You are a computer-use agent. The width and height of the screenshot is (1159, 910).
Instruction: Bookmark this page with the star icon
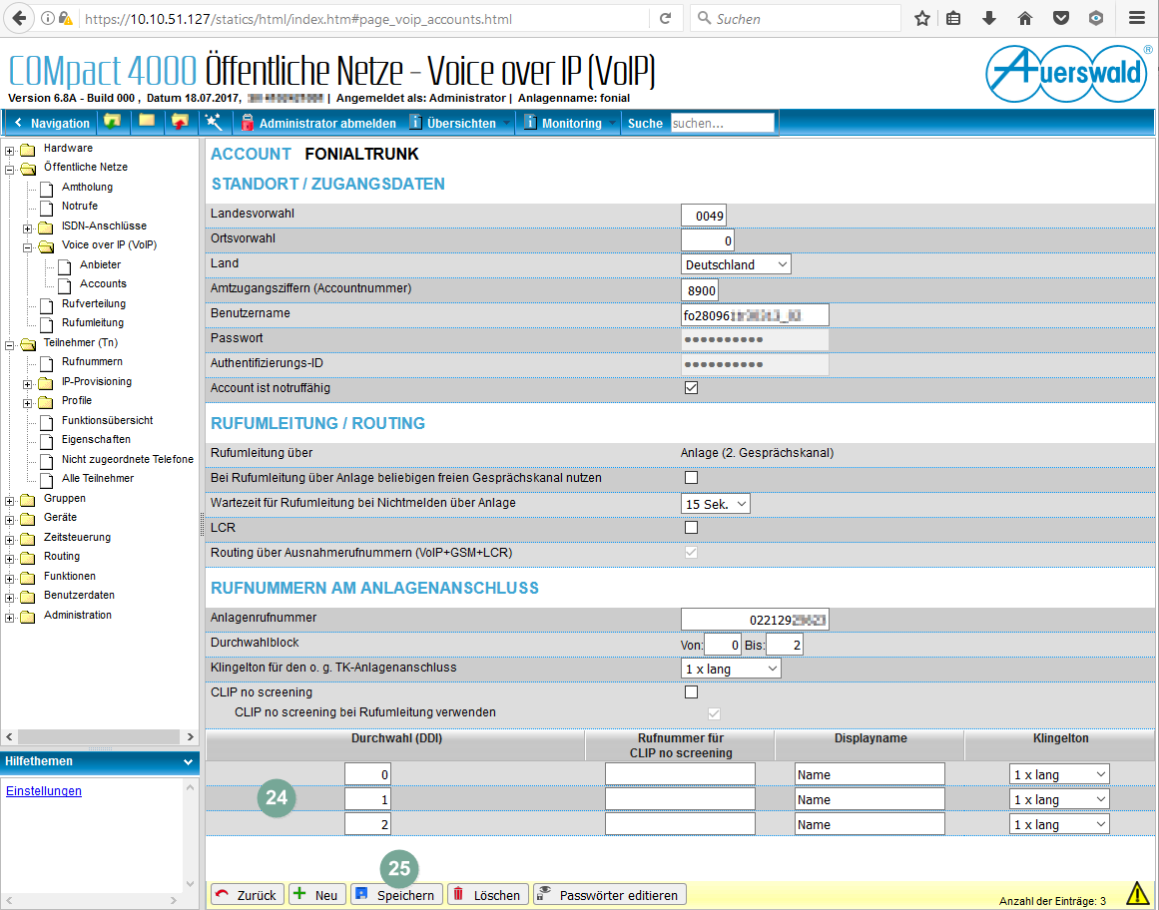(921, 19)
